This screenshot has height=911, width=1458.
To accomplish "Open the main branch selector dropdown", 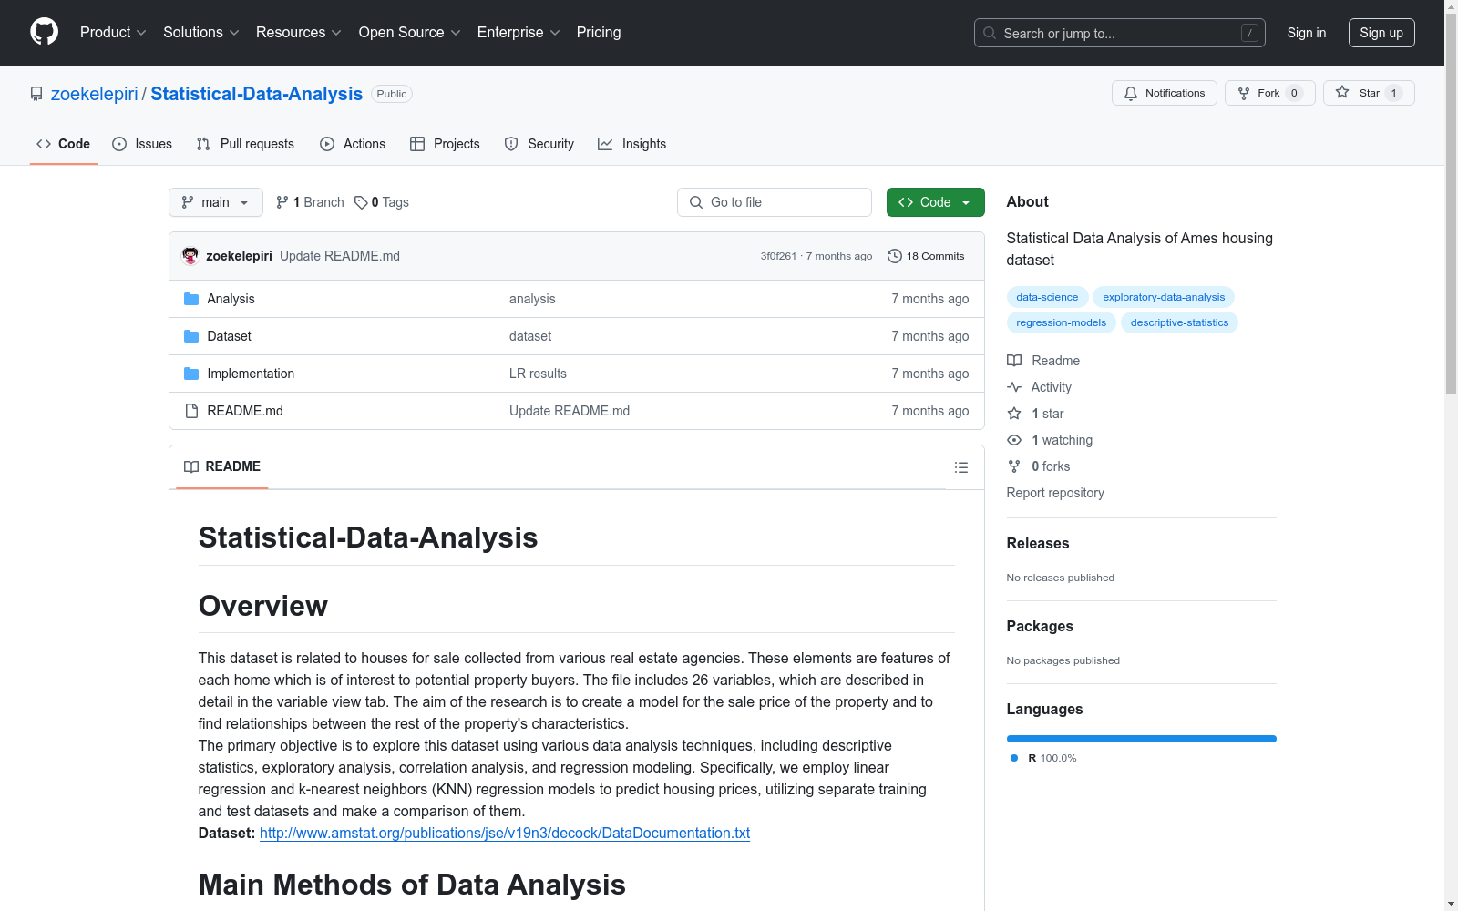I will [216, 202].
